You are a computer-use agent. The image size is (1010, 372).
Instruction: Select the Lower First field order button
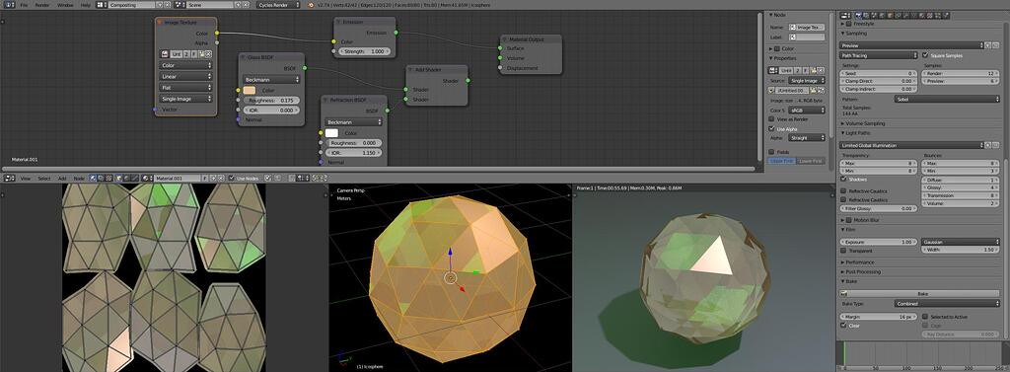(811, 161)
